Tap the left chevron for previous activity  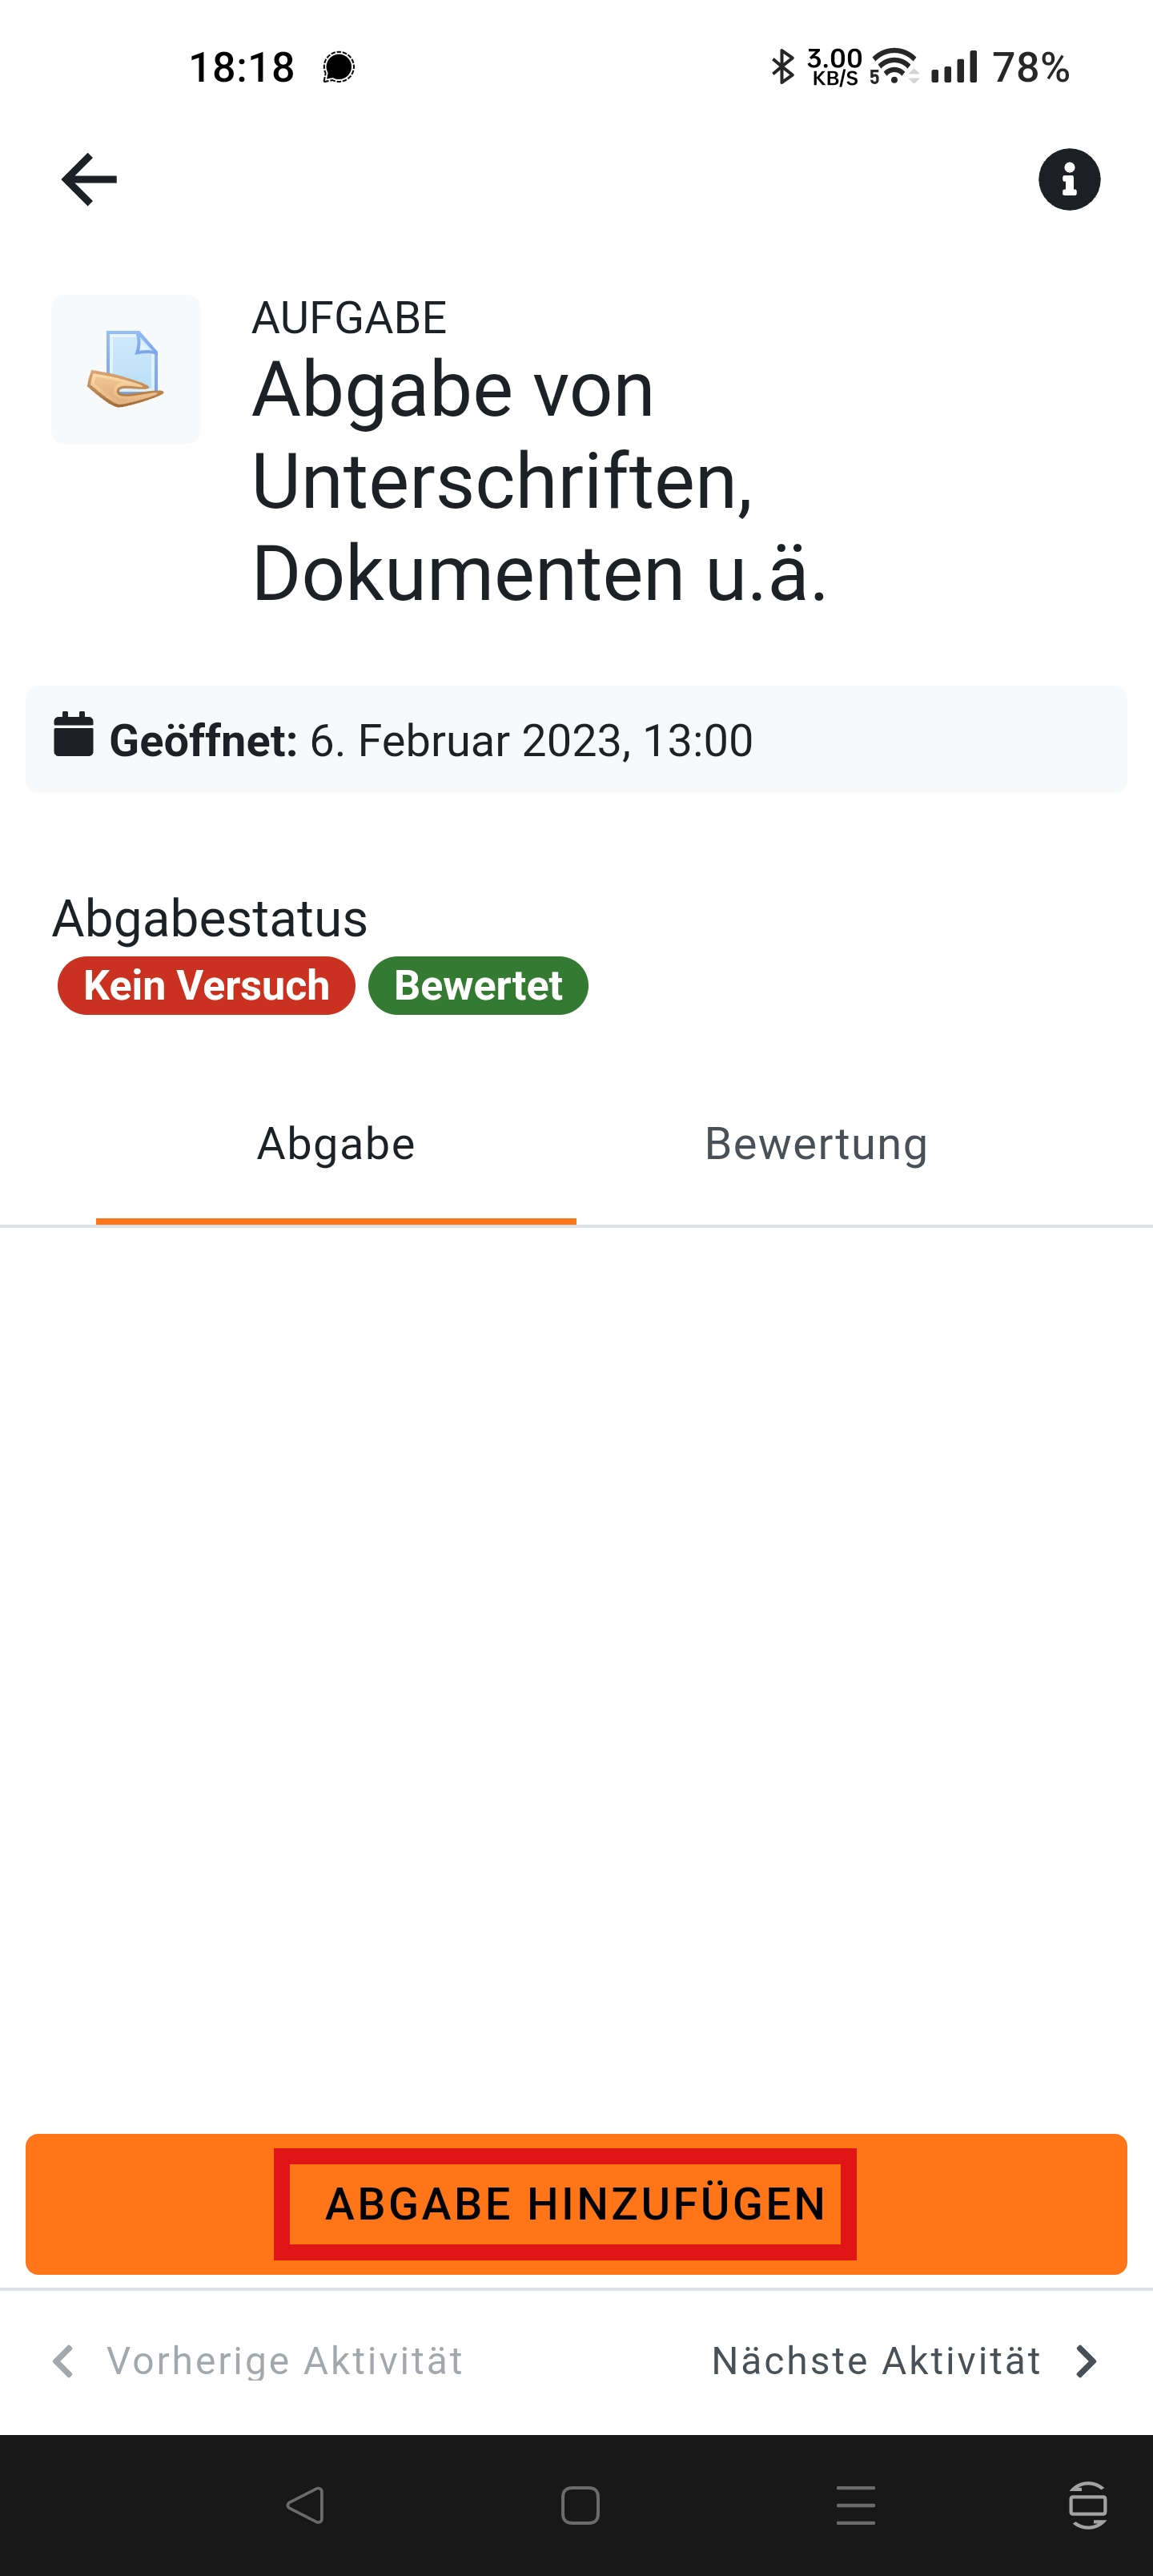(x=64, y=2361)
